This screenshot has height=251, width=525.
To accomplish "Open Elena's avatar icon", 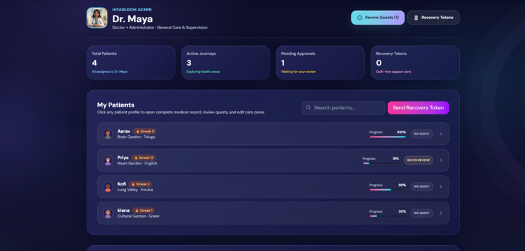I will [x=108, y=213].
